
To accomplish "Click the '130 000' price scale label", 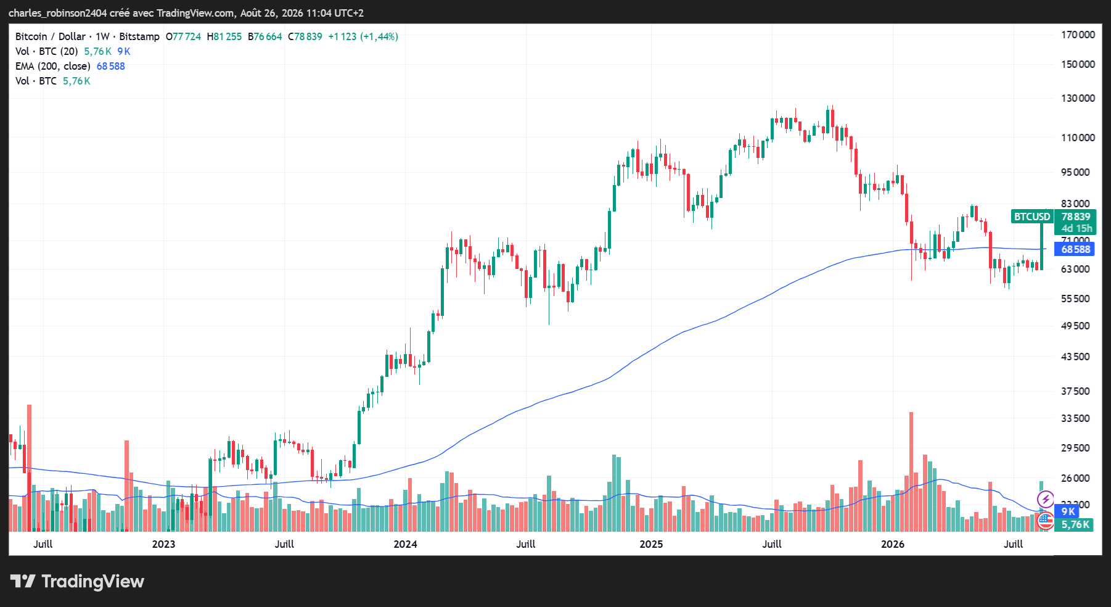I will click(1078, 98).
